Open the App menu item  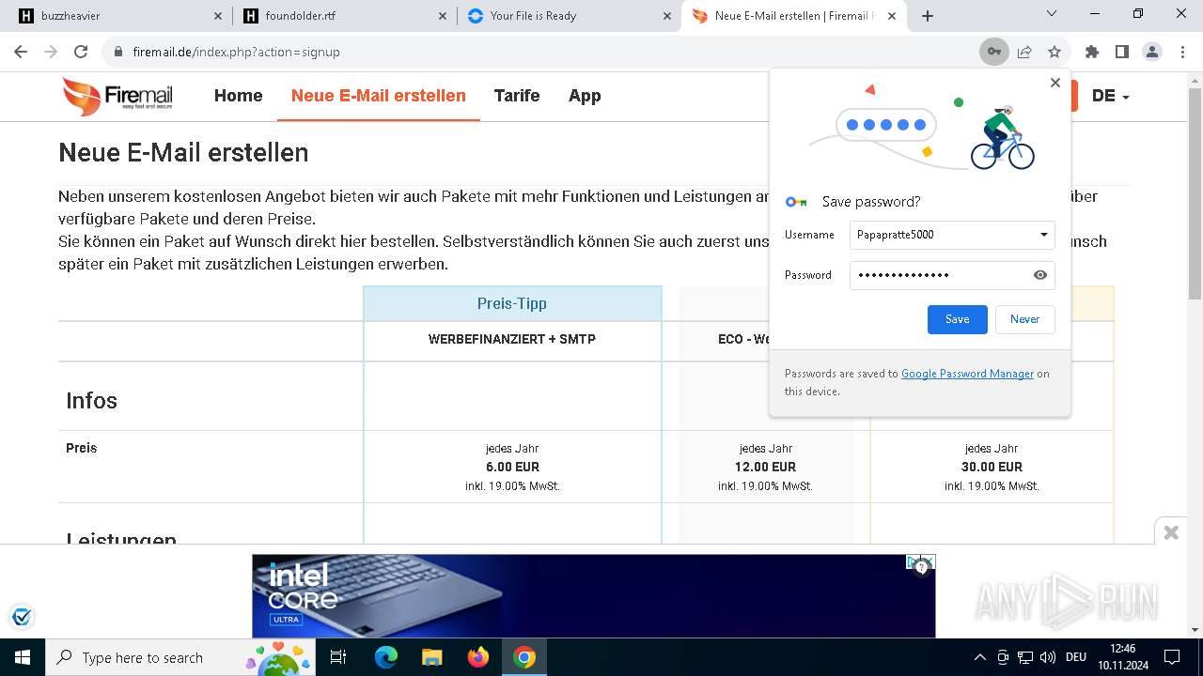[x=585, y=96]
